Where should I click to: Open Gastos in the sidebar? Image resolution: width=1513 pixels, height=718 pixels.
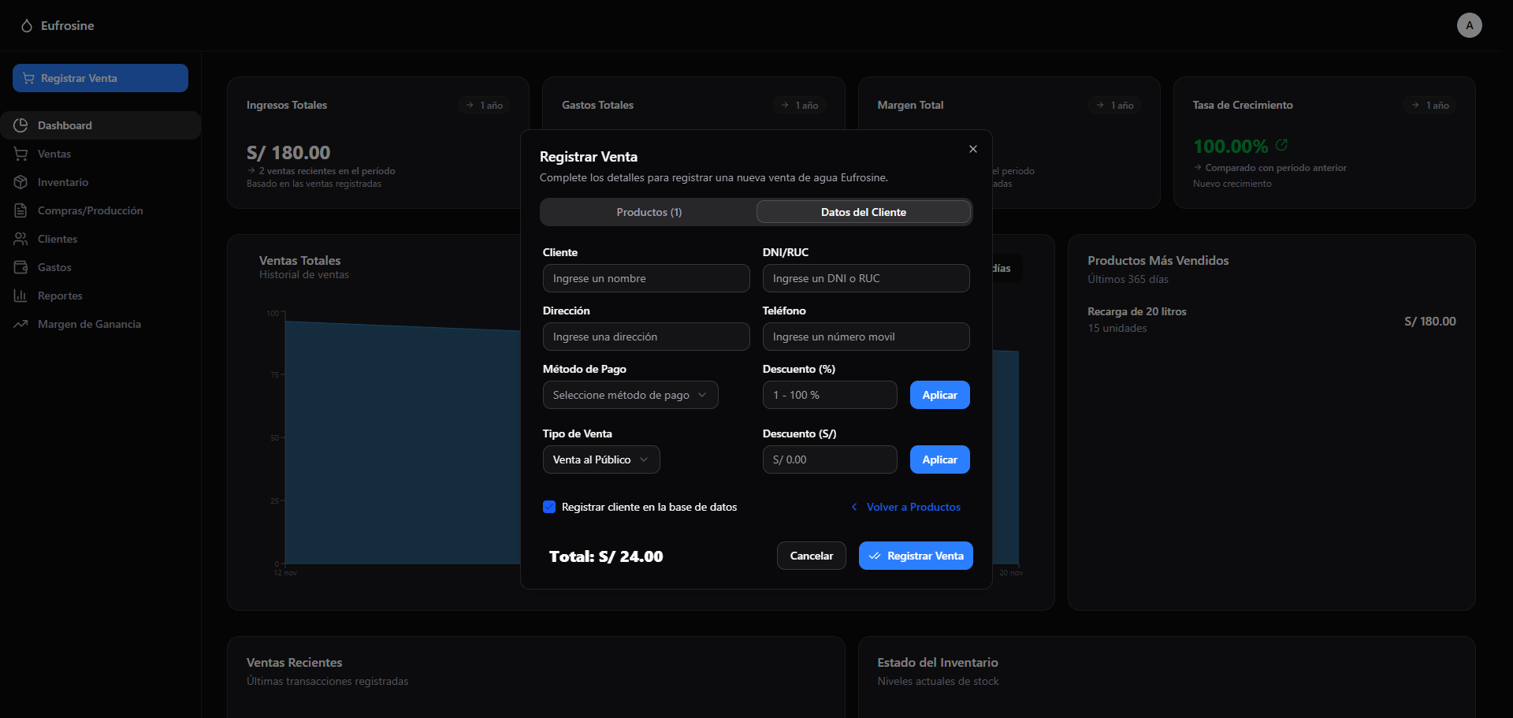(100, 267)
